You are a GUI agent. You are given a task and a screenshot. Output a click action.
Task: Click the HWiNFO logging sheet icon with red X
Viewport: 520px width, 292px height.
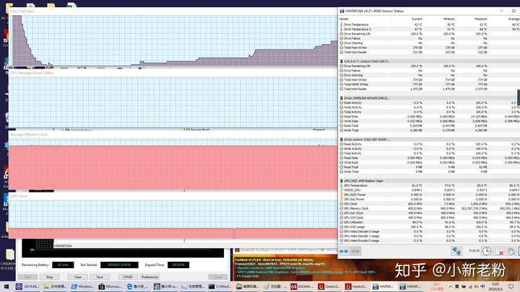pos(499,252)
